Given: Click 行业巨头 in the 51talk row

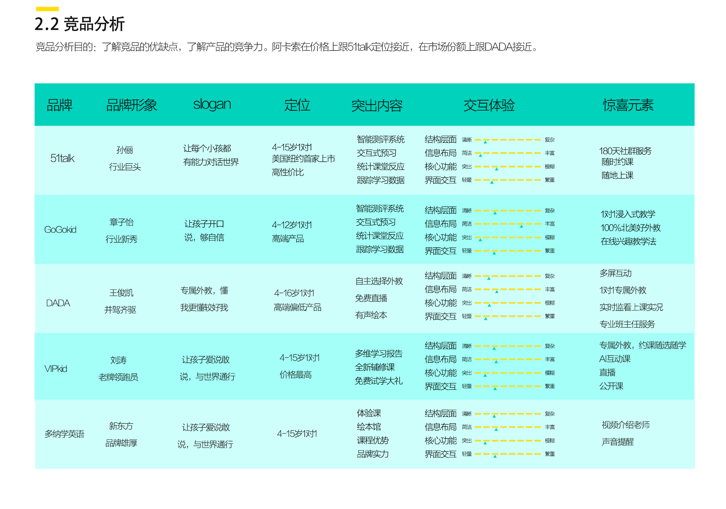Looking at the screenshot, I should (x=125, y=167).
